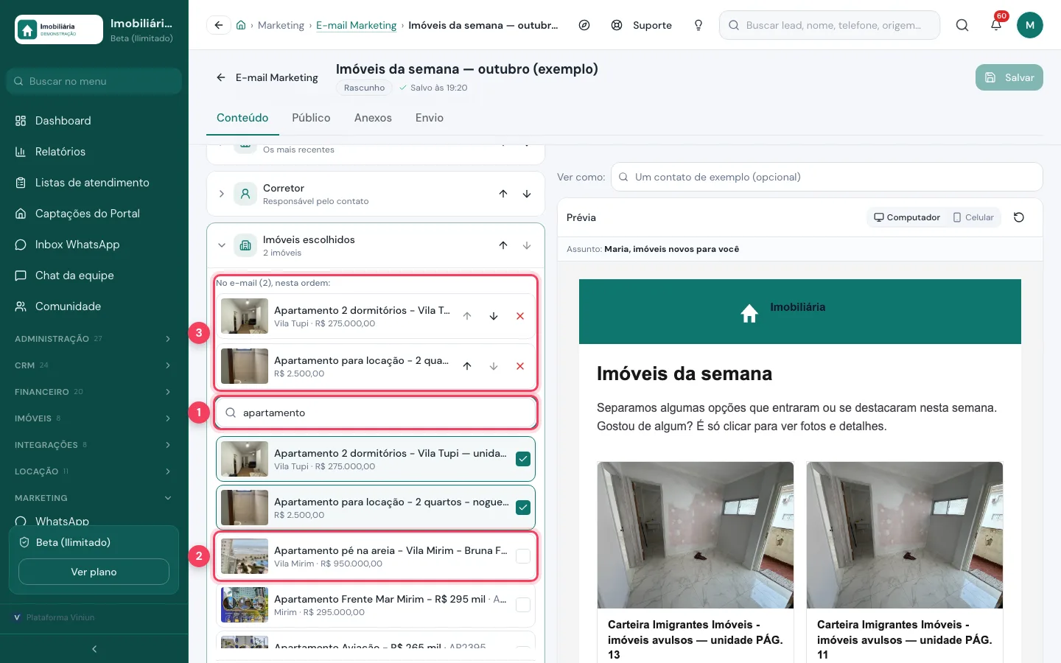Click the Ver como contact field
Viewport: 1061px width, 663px height.
point(827,177)
